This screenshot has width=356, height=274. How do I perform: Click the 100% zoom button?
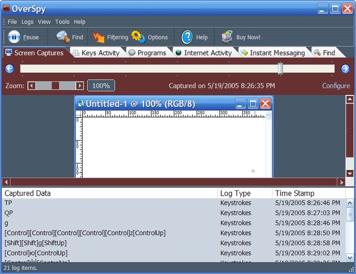click(101, 85)
